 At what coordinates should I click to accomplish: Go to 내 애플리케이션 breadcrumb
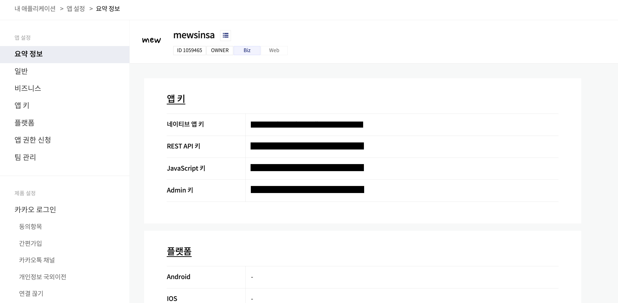point(35,9)
